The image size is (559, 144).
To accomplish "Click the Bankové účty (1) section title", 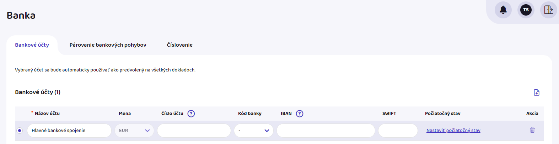I will 38,92.
